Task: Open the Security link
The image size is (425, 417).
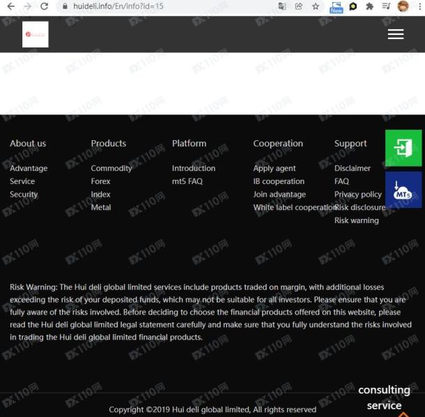Action: coord(24,195)
